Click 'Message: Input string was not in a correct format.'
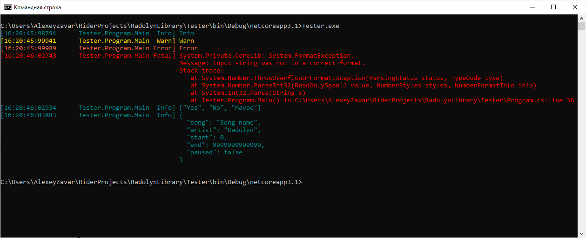586x238 pixels. (272, 63)
